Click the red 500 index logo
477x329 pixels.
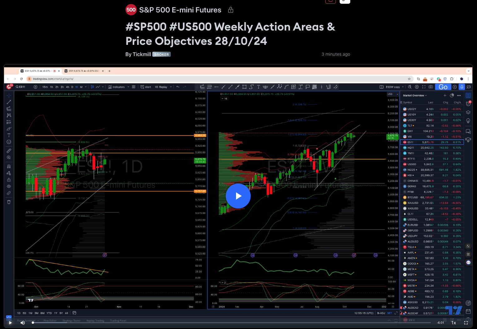point(131,10)
